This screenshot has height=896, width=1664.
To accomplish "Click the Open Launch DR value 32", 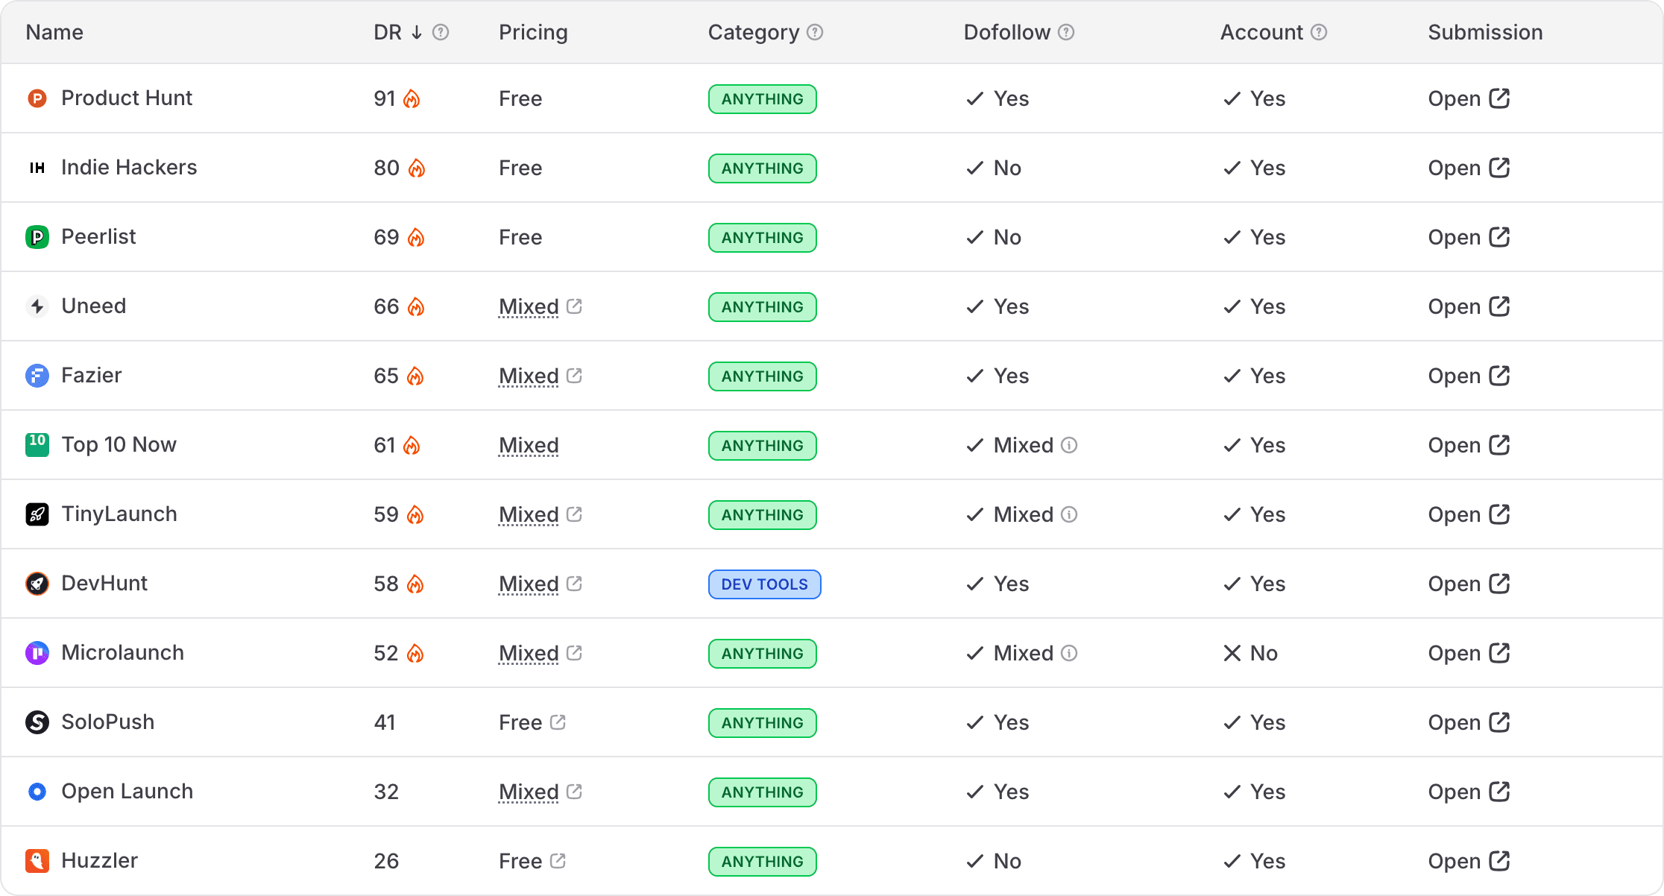I will 386,792.
